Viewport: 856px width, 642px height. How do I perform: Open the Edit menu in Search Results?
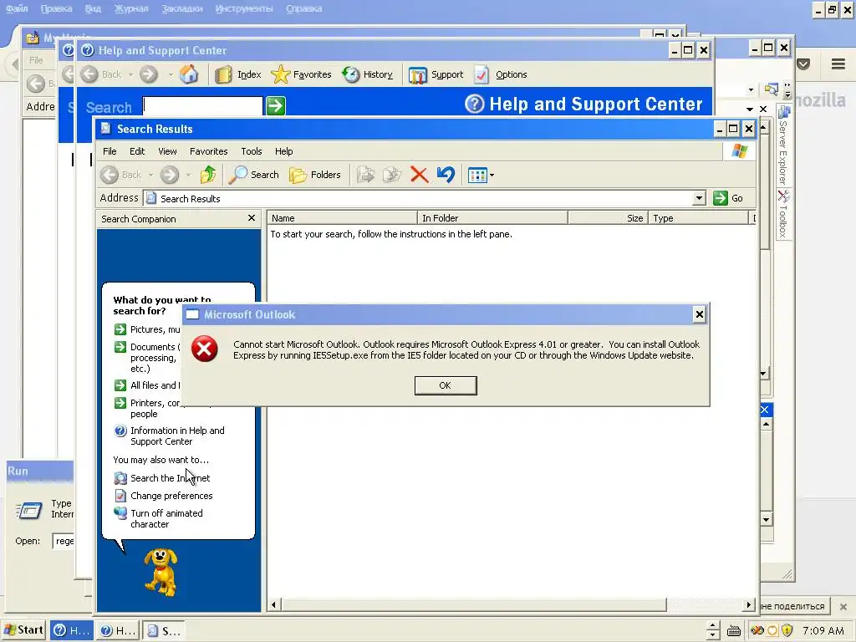(137, 151)
